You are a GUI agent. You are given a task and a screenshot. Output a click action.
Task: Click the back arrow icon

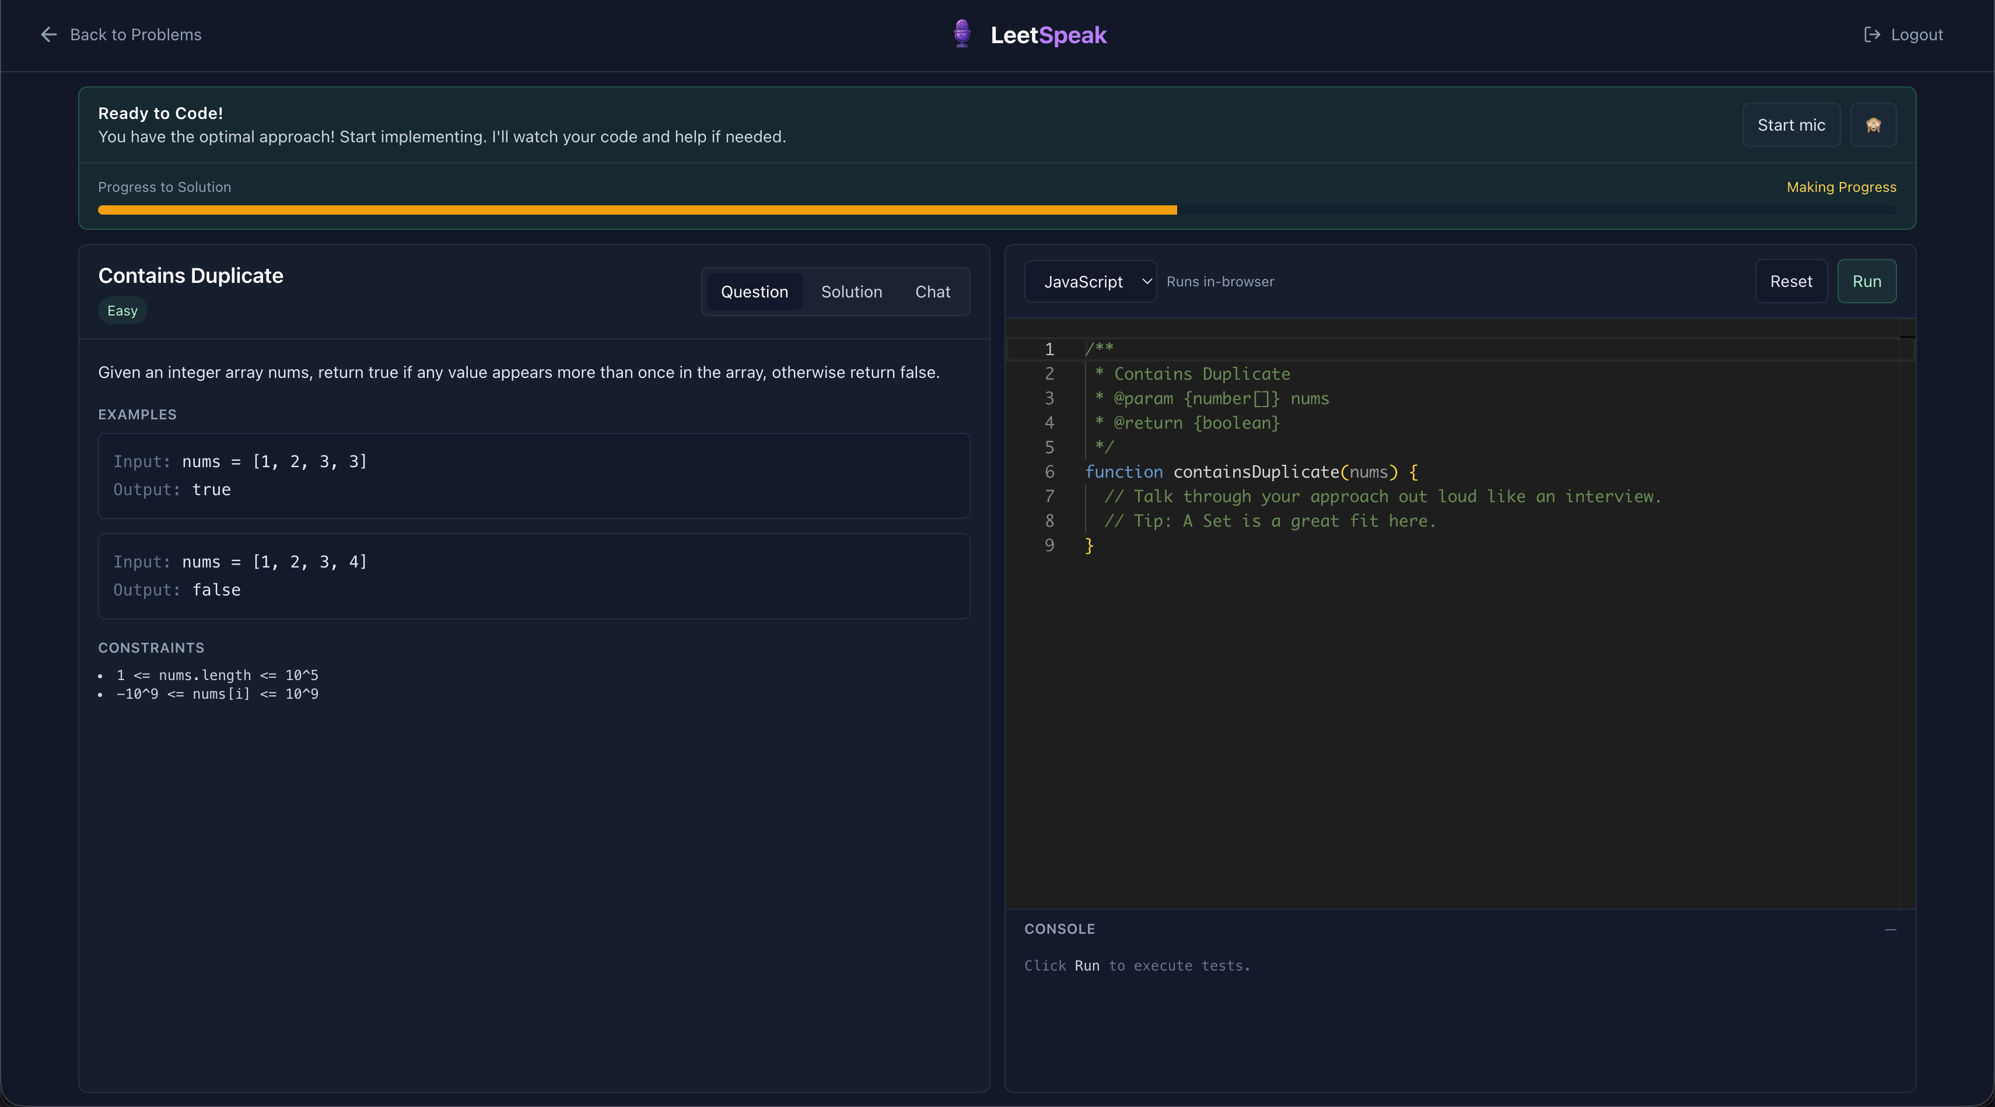pos(49,34)
